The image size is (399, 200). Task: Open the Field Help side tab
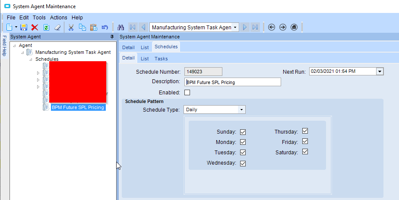coord(4,46)
